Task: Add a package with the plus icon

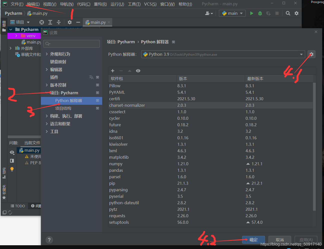Action: point(113,71)
